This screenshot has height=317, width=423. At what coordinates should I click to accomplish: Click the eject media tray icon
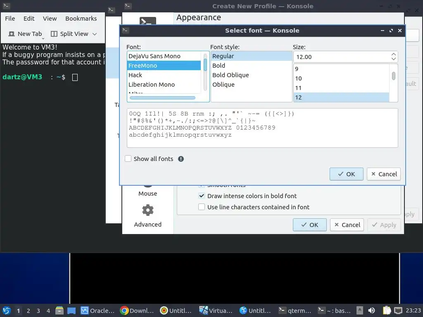(x=360, y=310)
